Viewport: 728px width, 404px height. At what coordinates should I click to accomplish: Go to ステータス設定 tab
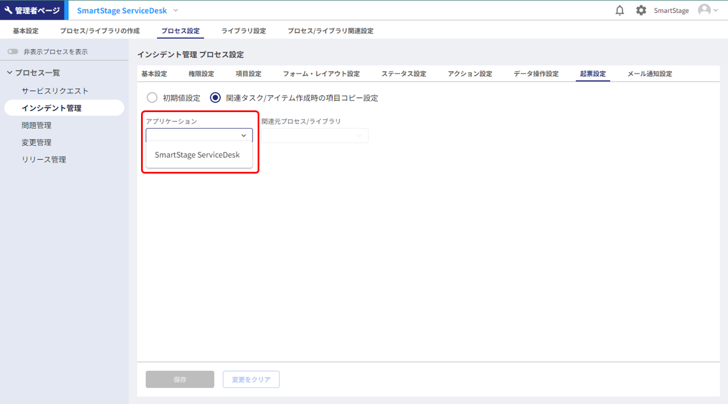click(x=403, y=74)
